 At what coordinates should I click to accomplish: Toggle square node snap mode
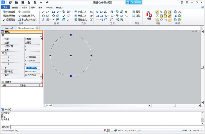click(162, 16)
